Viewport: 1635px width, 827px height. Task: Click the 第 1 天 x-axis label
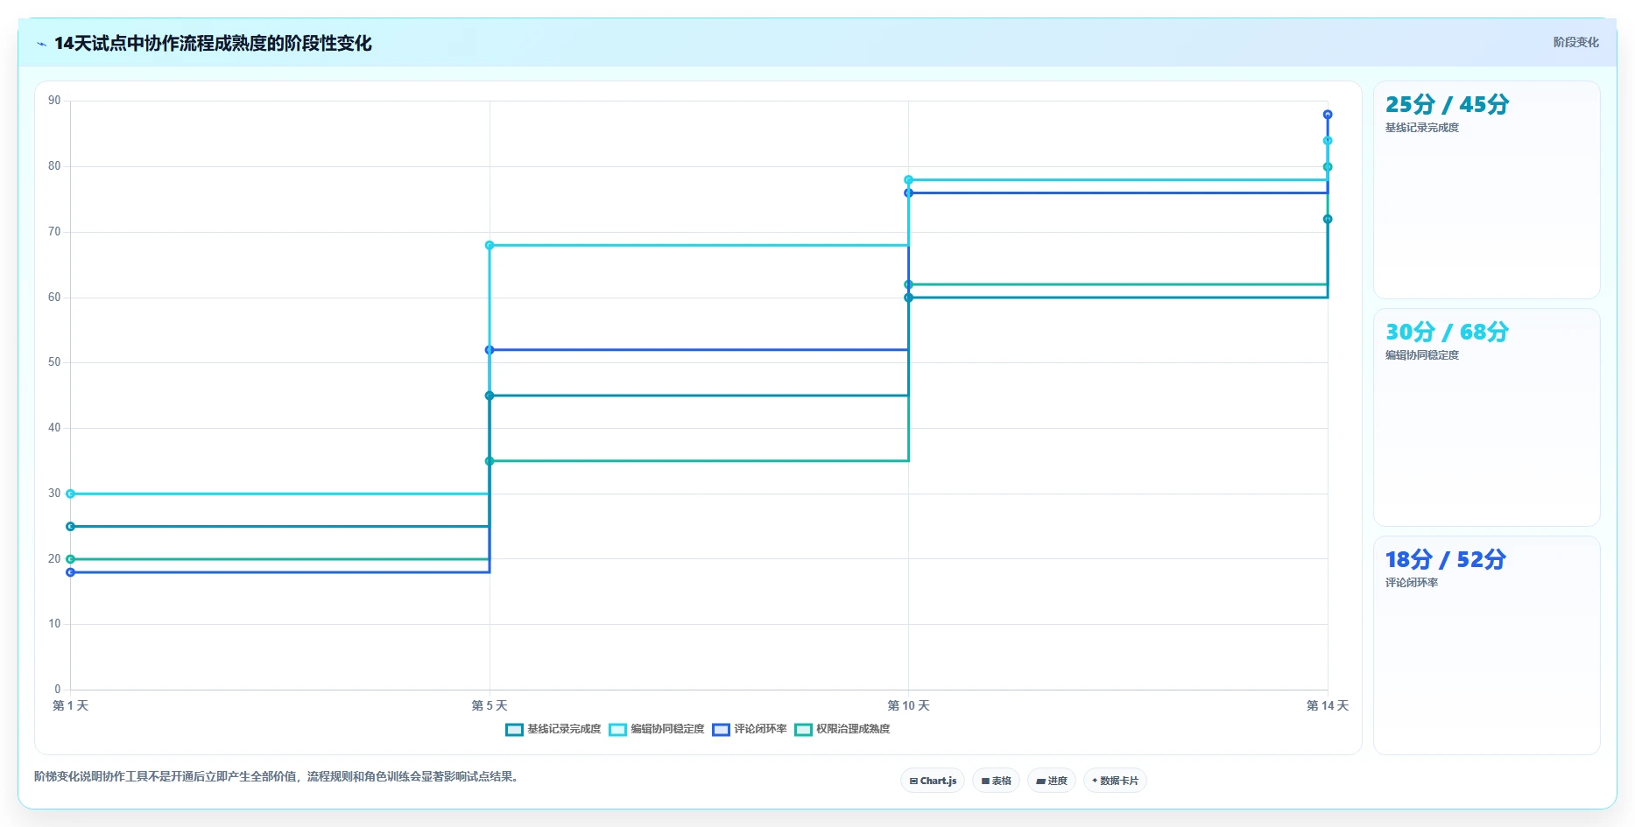click(71, 705)
